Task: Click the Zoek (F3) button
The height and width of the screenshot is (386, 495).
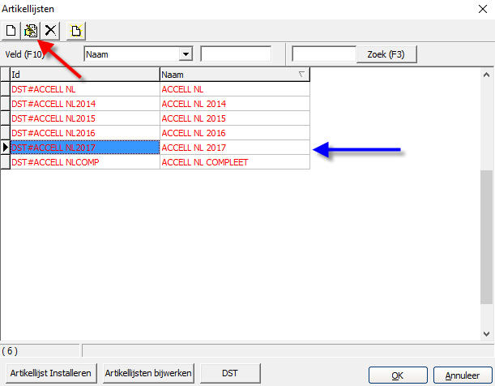Action: (386, 54)
